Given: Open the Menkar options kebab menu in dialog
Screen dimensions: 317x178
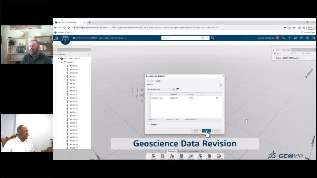Looking at the screenshot, I should coord(221,85).
